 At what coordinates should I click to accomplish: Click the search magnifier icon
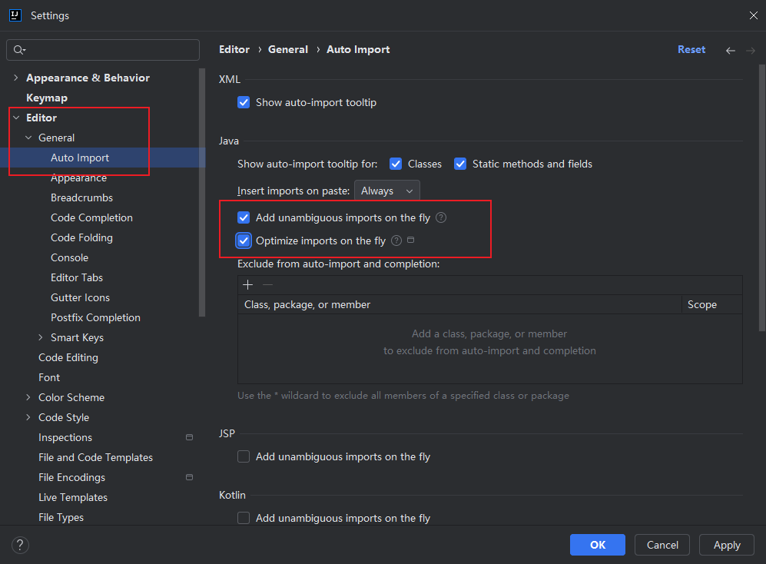coord(19,50)
